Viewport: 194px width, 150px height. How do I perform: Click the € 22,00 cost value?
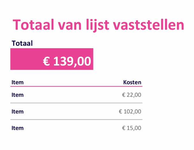pyautogui.click(x=132, y=95)
